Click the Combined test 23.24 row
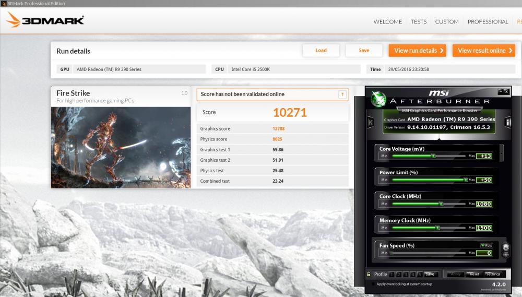 (272, 181)
